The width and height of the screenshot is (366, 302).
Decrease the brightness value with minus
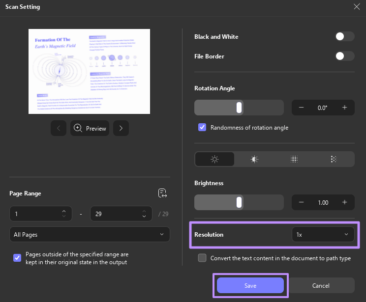pyautogui.click(x=302, y=202)
